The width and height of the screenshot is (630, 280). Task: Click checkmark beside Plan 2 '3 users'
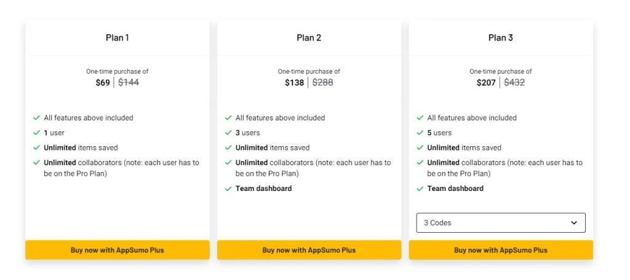tap(228, 133)
